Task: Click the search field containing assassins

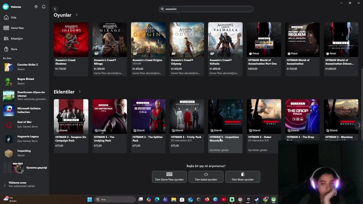Action: [x=206, y=9]
